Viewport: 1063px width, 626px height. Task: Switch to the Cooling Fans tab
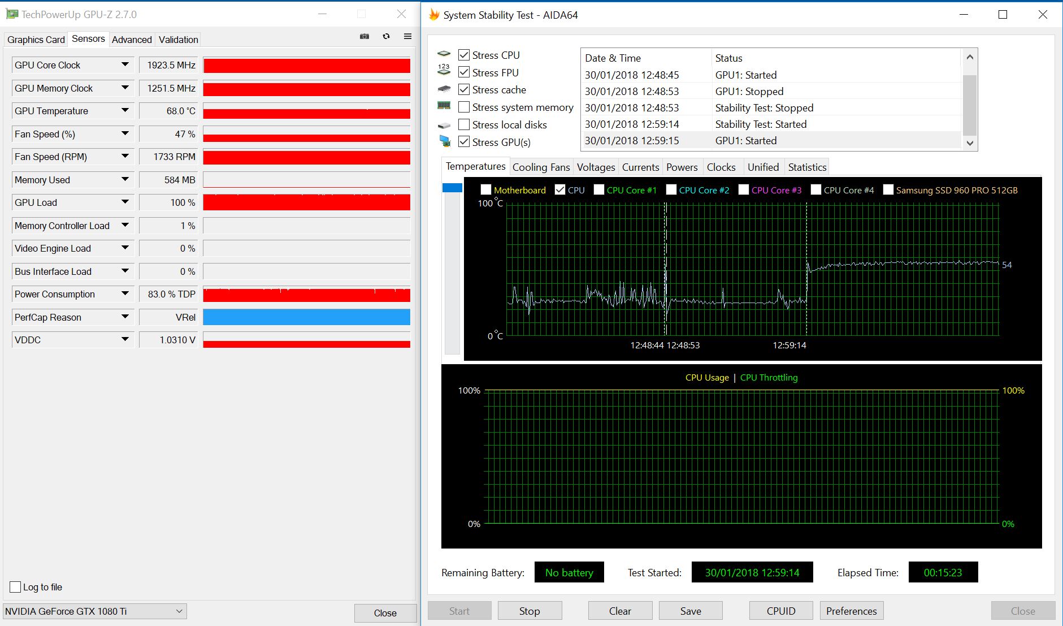(541, 167)
